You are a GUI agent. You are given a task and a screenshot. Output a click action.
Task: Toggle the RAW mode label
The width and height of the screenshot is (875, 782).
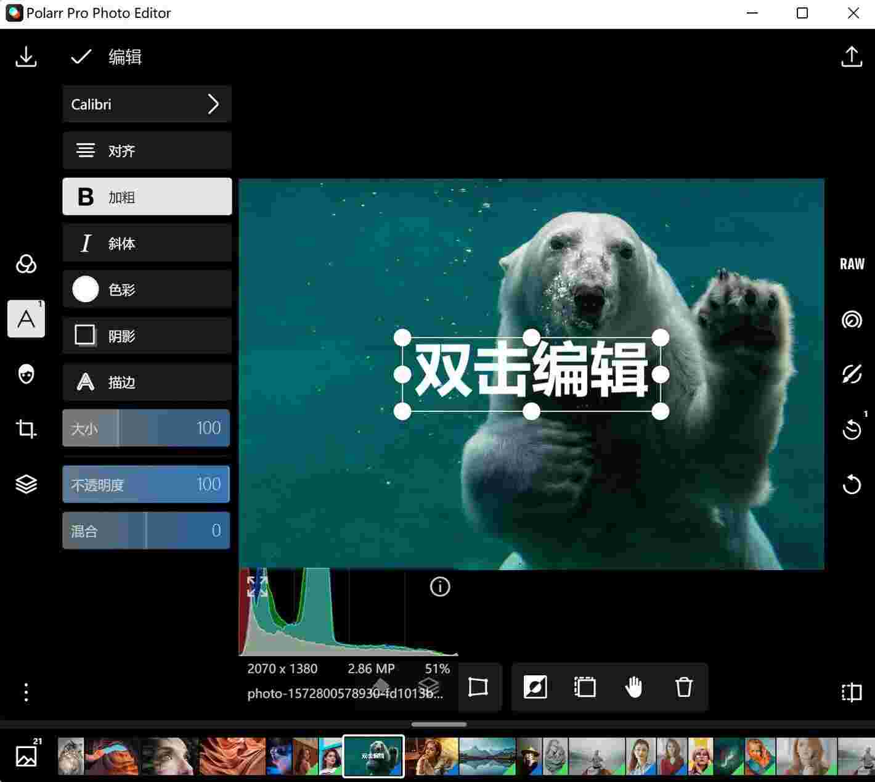[x=851, y=264]
